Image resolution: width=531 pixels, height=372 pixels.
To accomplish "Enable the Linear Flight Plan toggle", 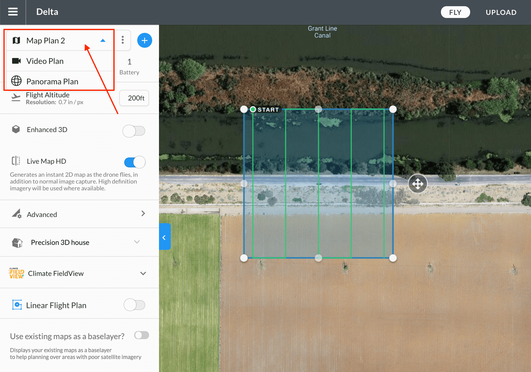I will (x=134, y=305).
